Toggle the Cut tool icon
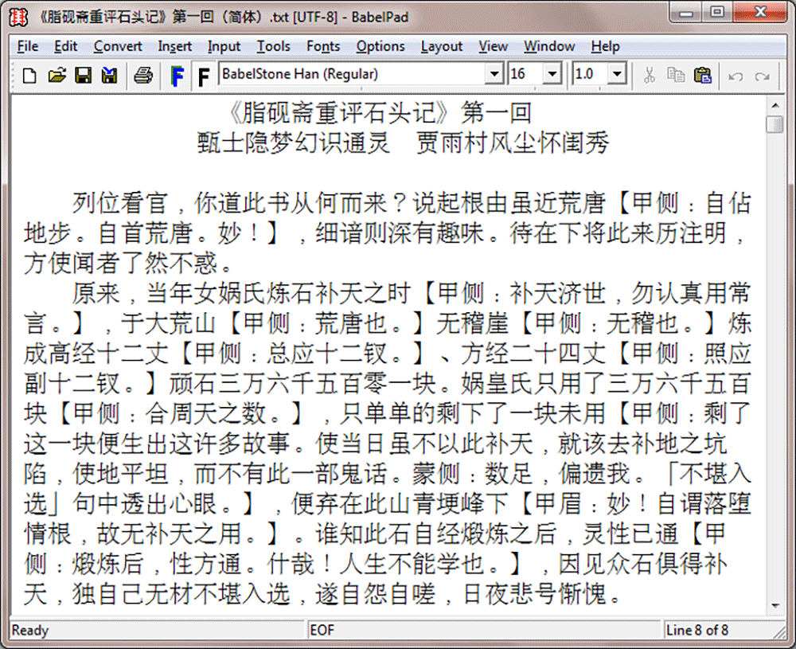This screenshot has width=796, height=649. coord(649,74)
